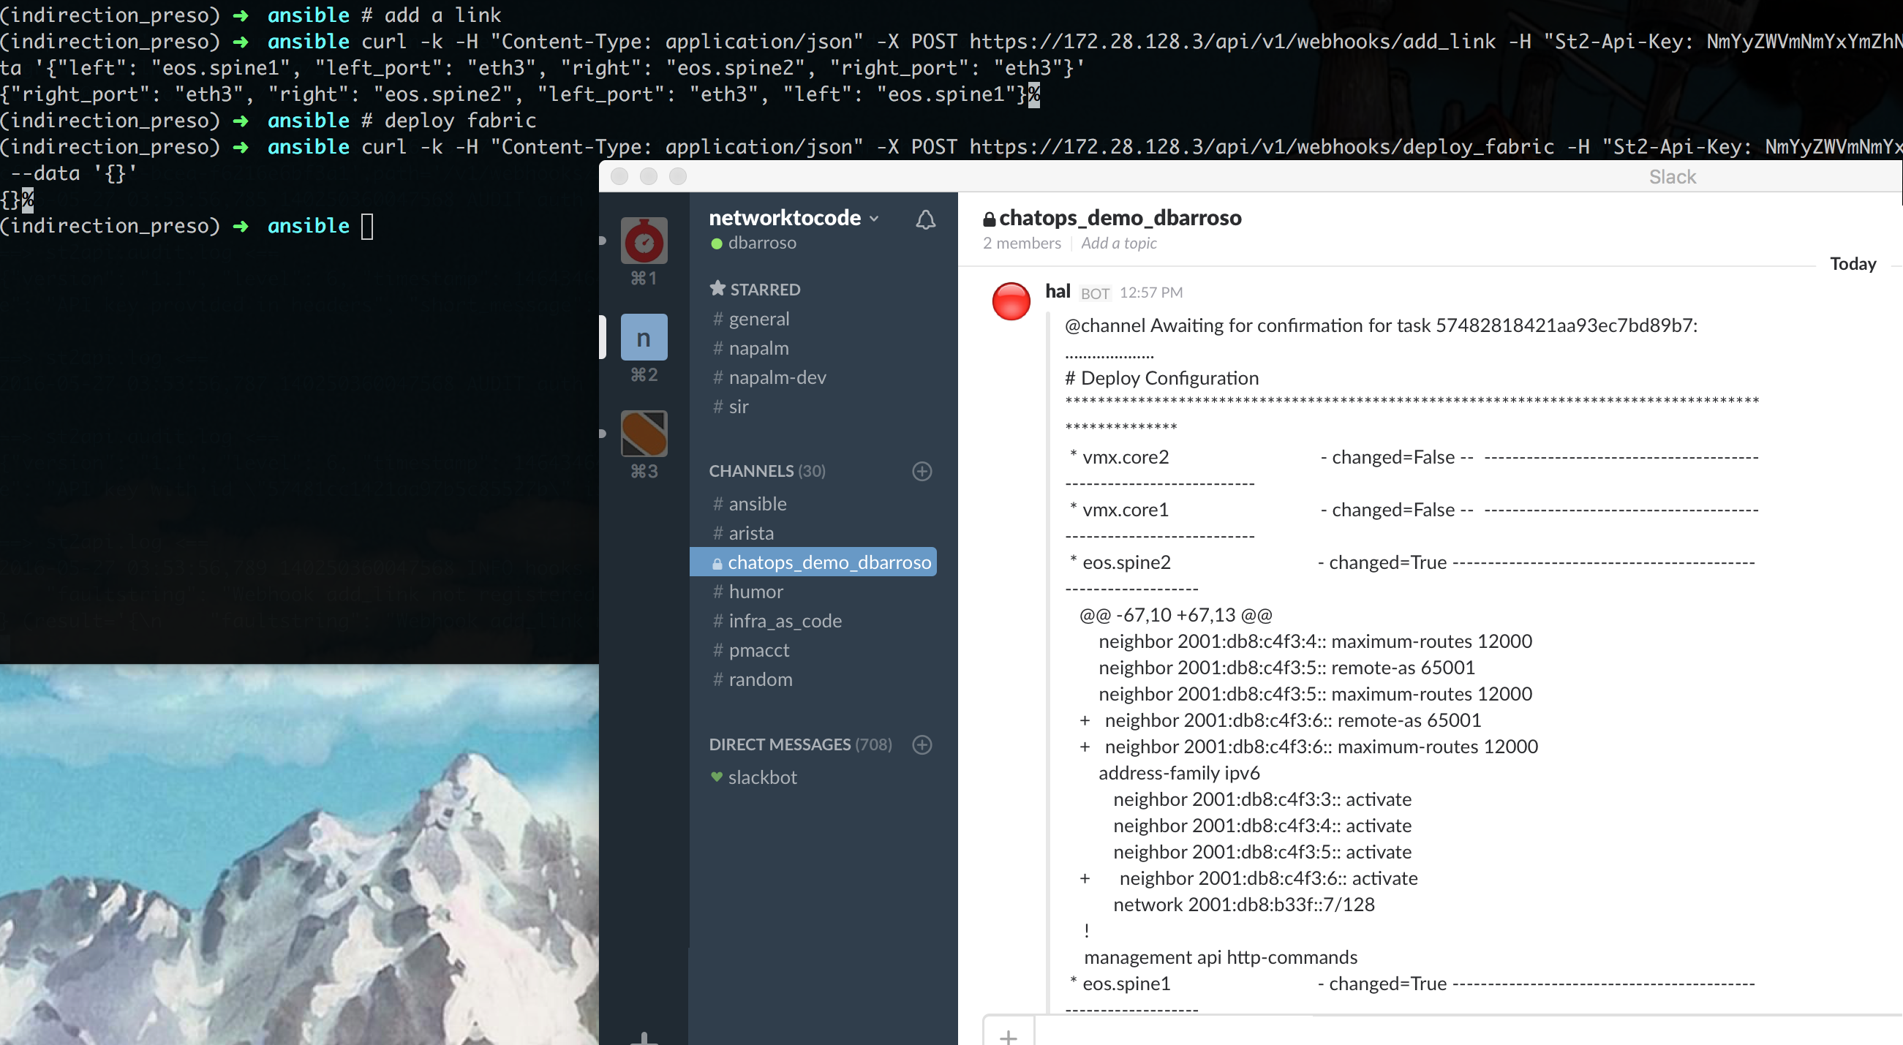Open the #pmacct channel

pos(750,650)
